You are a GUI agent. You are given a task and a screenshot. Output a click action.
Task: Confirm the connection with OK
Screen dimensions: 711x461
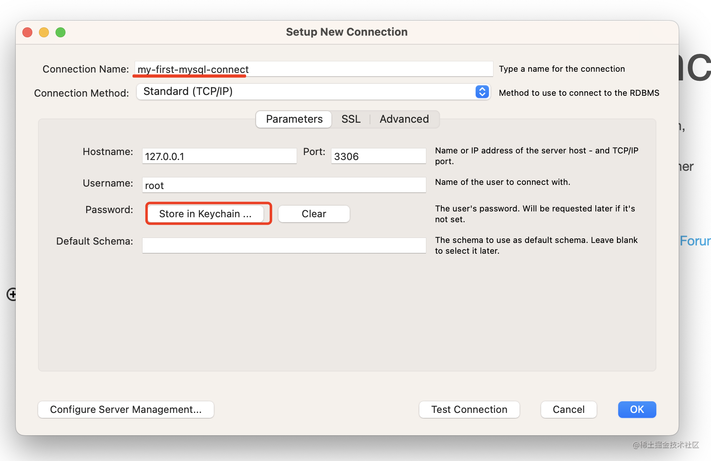[637, 410]
